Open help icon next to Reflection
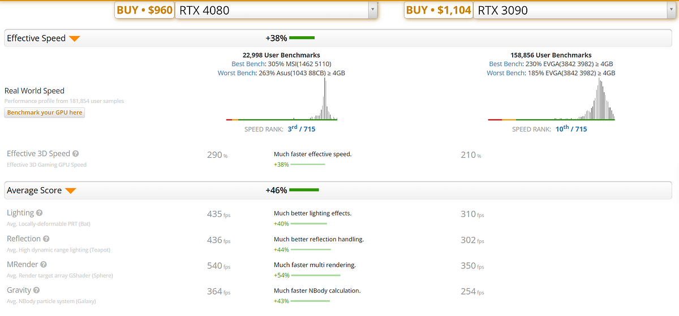Image resolution: width=679 pixels, height=316 pixels. pos(46,239)
